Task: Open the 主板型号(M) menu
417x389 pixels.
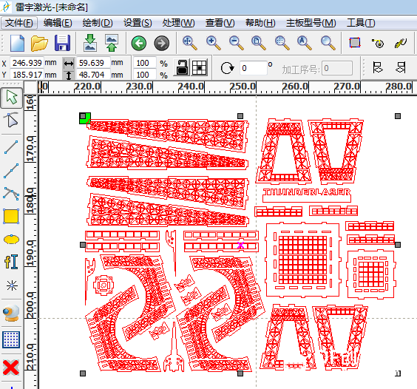Action: point(311,23)
